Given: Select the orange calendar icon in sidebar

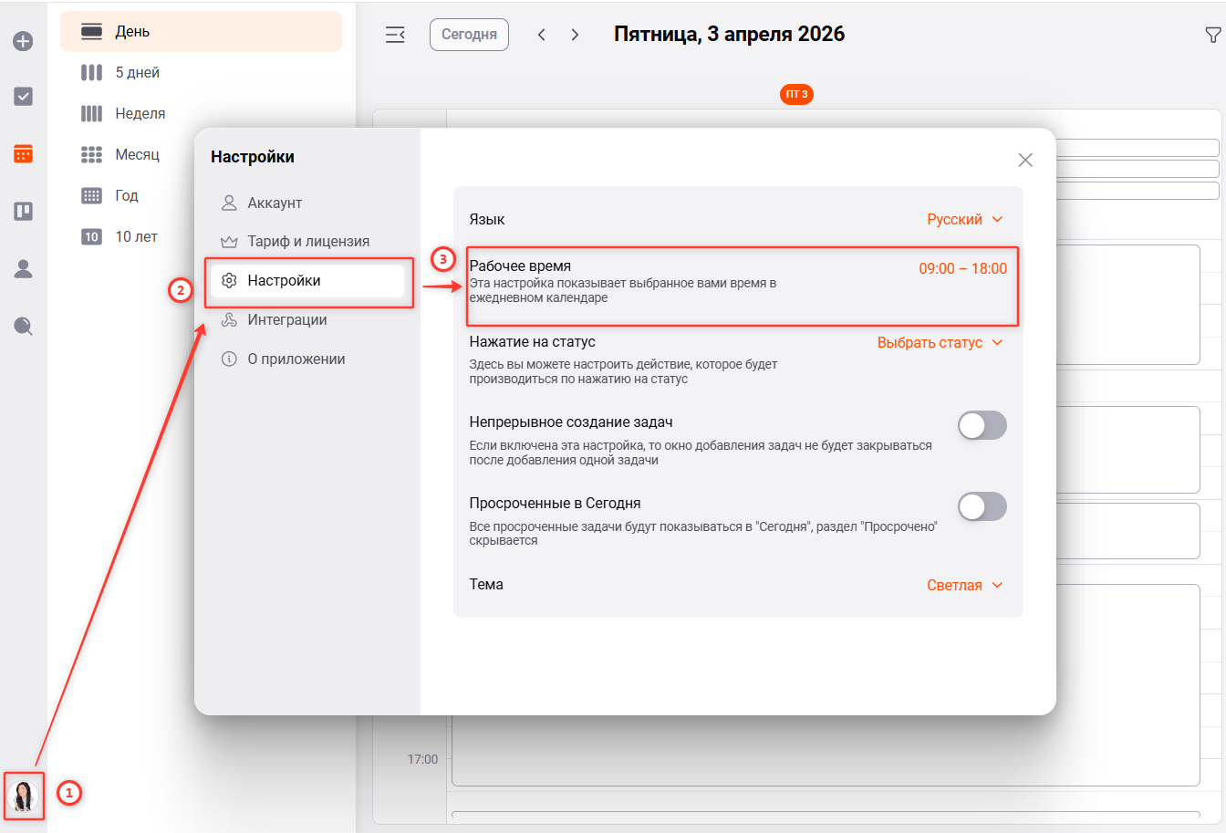Looking at the screenshot, I should tap(23, 154).
